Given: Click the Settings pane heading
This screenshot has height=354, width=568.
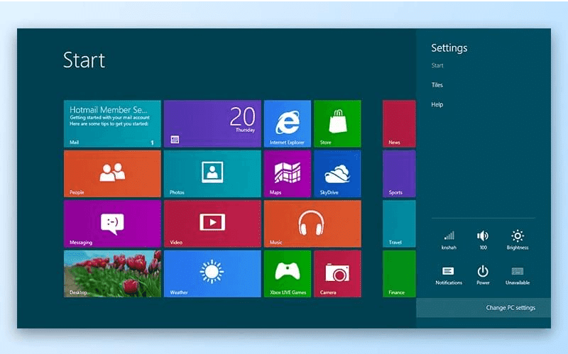Looking at the screenshot, I should 449,48.
